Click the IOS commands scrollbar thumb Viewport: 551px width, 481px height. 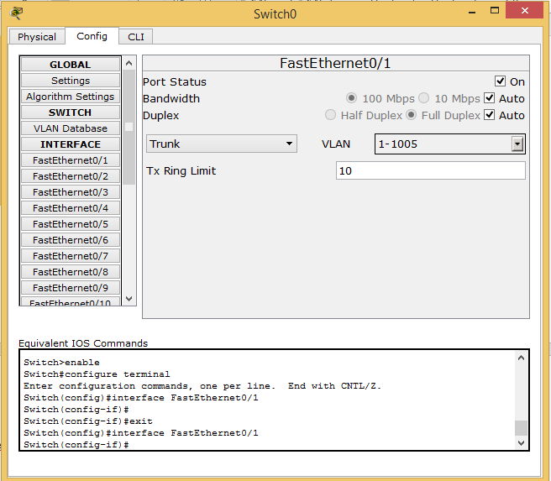pyautogui.click(x=521, y=428)
